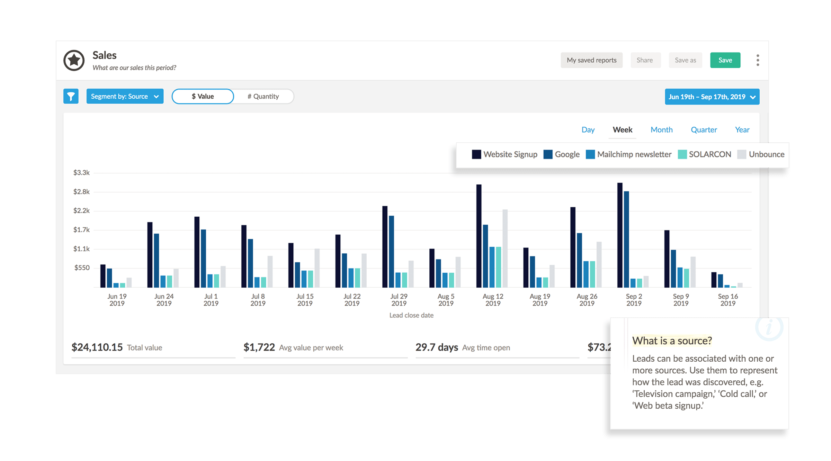Click the star favorite icon beside Sales
This screenshot has height=461, width=831.
tap(74, 60)
